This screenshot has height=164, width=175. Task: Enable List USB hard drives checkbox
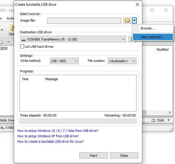point(22,47)
